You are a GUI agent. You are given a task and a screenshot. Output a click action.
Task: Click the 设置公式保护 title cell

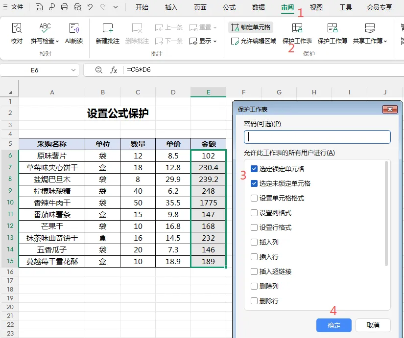118,113
